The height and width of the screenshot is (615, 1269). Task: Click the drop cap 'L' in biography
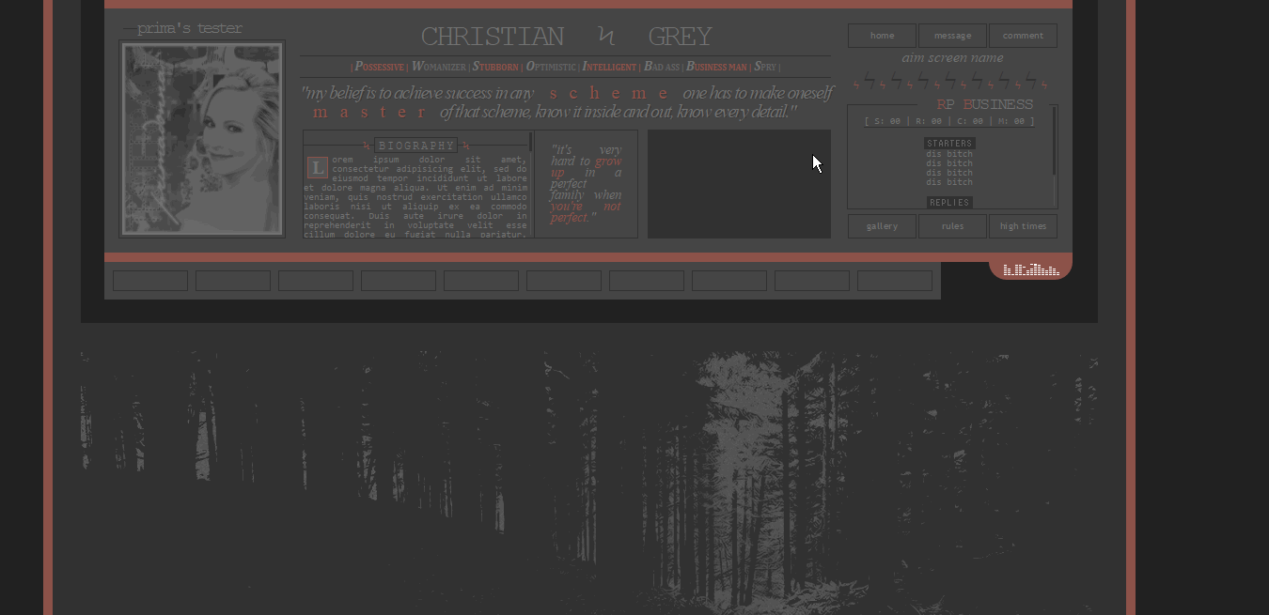pos(318,168)
